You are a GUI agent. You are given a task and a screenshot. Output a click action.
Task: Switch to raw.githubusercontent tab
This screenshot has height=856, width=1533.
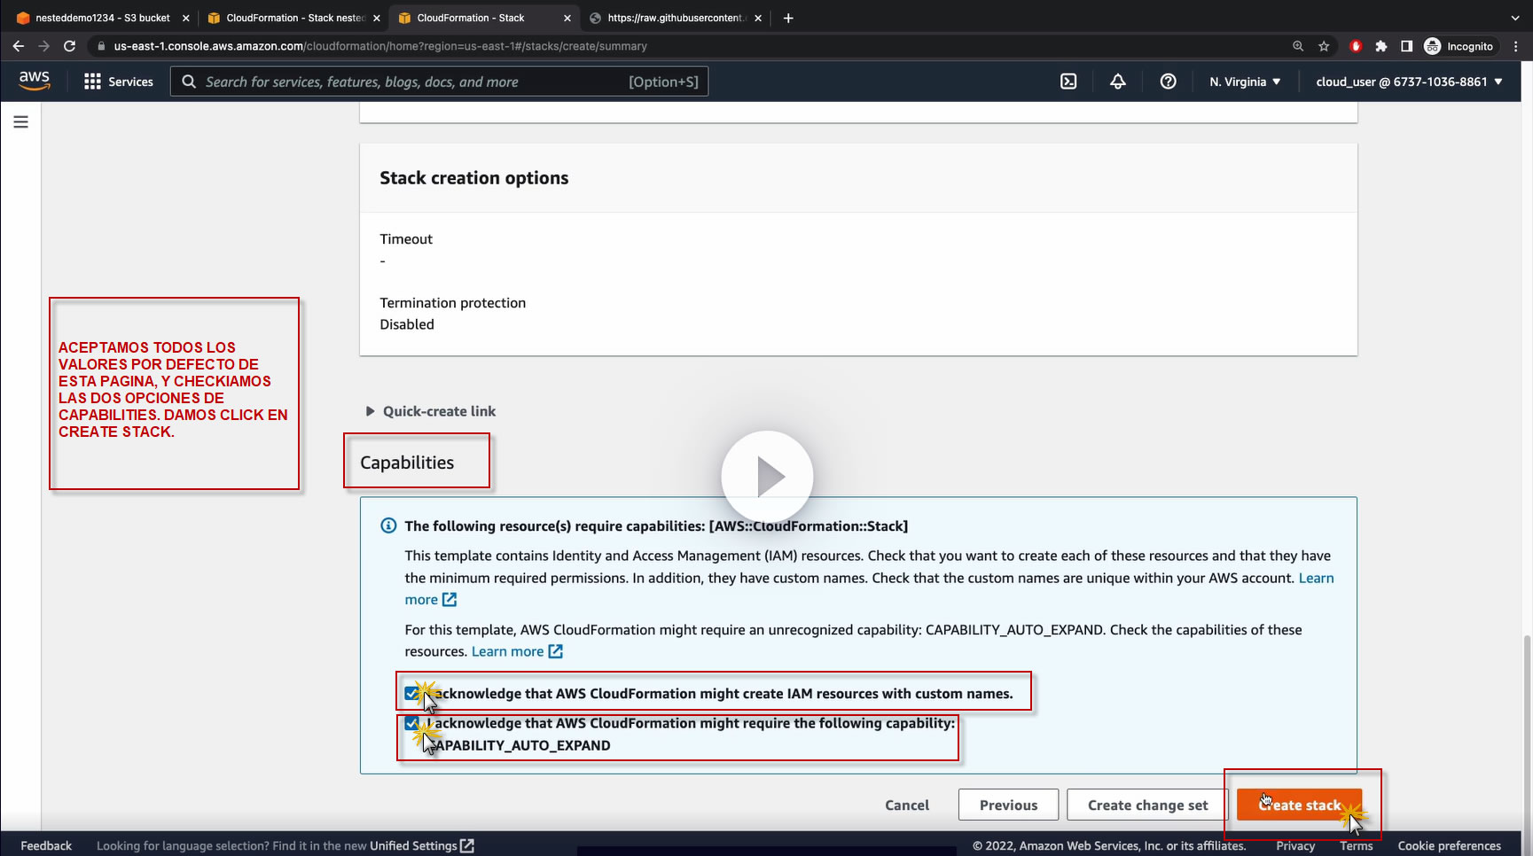[x=675, y=18]
